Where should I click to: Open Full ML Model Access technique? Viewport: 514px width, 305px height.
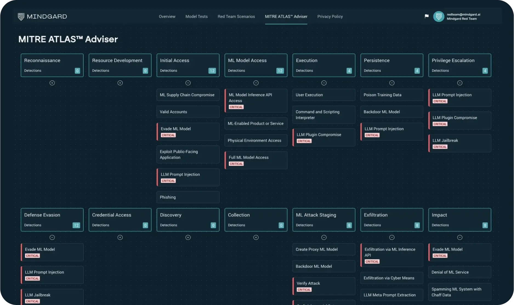pos(256,160)
